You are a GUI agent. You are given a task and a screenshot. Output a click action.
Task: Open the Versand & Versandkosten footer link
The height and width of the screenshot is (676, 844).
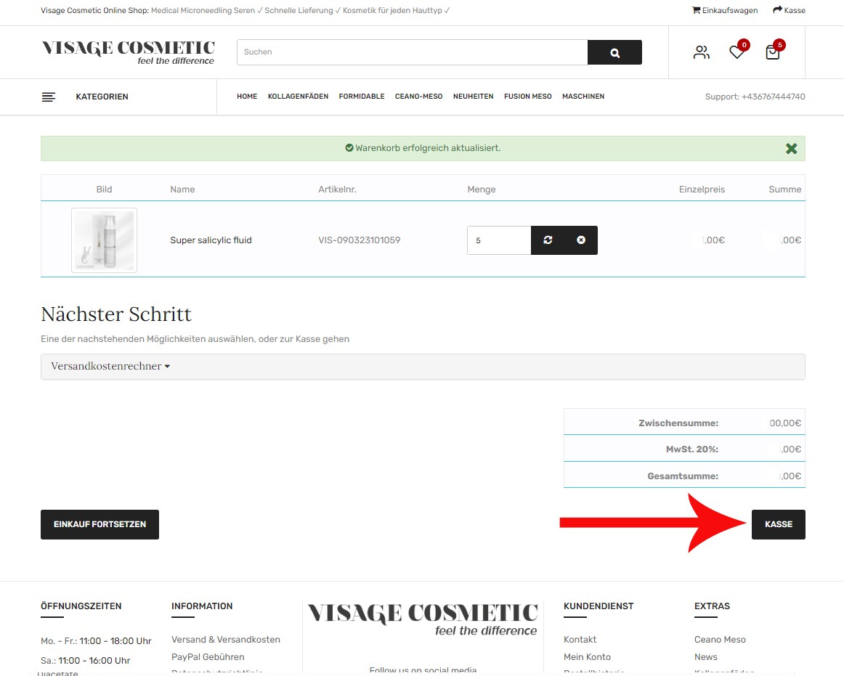[225, 640]
